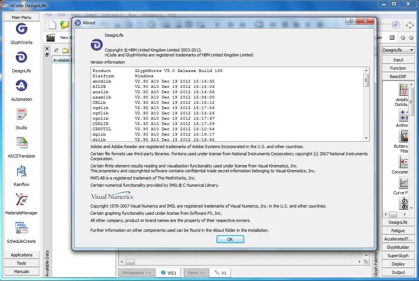Open the DesignLife palette dropdown
The height and width of the screenshot is (281, 419).
click(398, 50)
